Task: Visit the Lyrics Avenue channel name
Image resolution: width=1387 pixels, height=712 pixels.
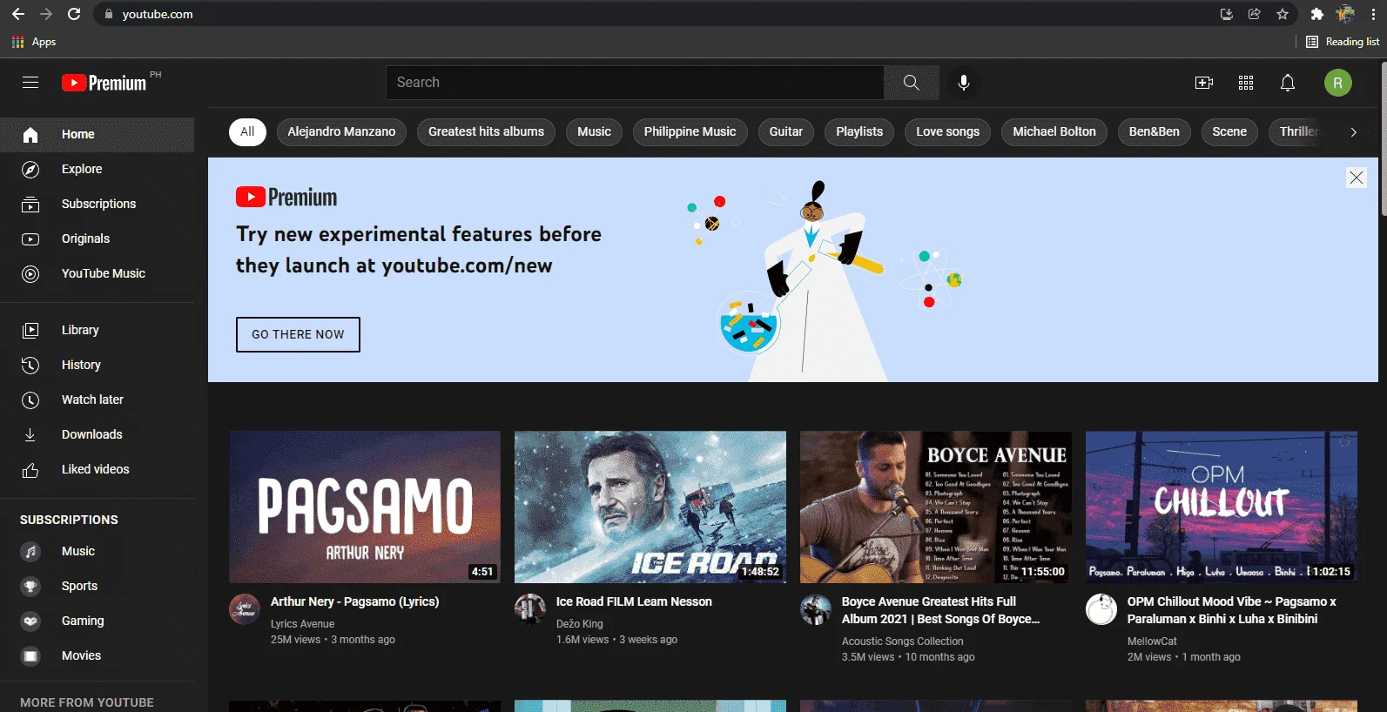Action: 302,624
